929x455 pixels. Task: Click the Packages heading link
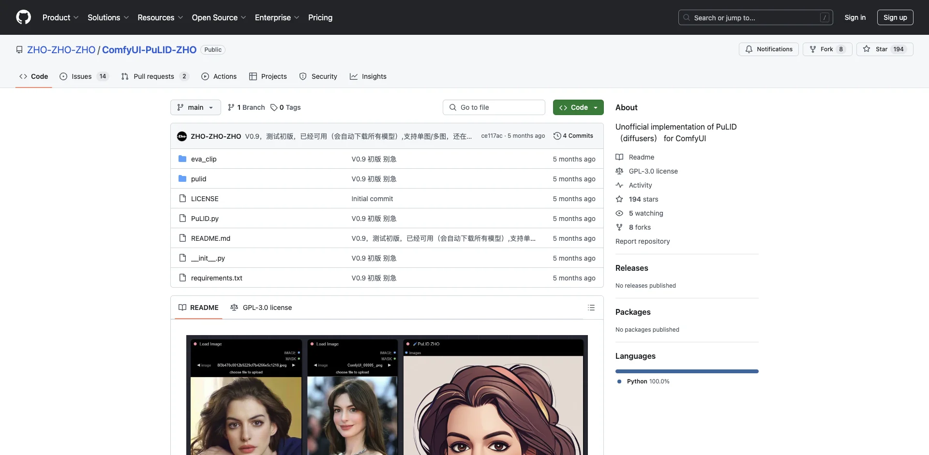[x=633, y=312]
